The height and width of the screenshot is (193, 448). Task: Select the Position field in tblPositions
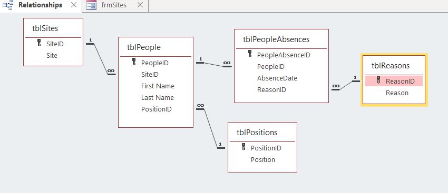263,159
